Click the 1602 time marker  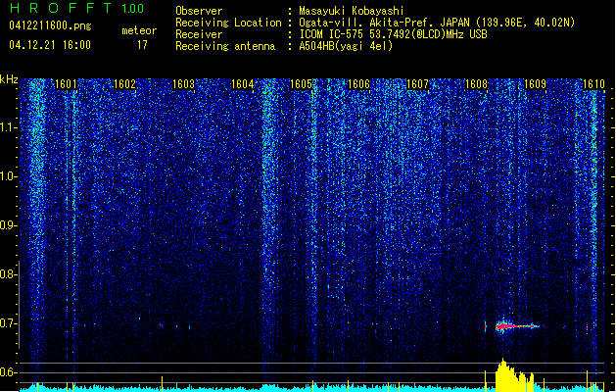click(124, 84)
